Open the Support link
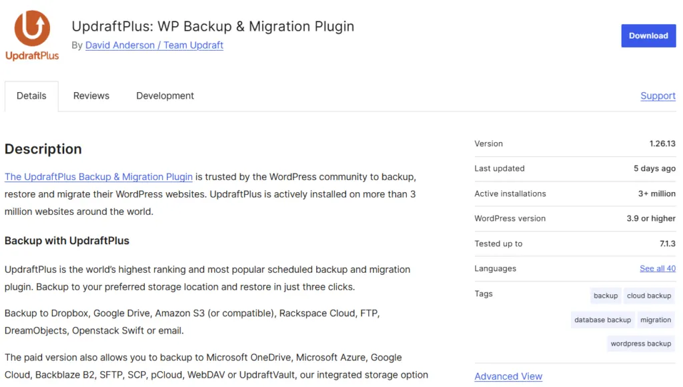Screen dimensions: 683x387 coord(658,96)
